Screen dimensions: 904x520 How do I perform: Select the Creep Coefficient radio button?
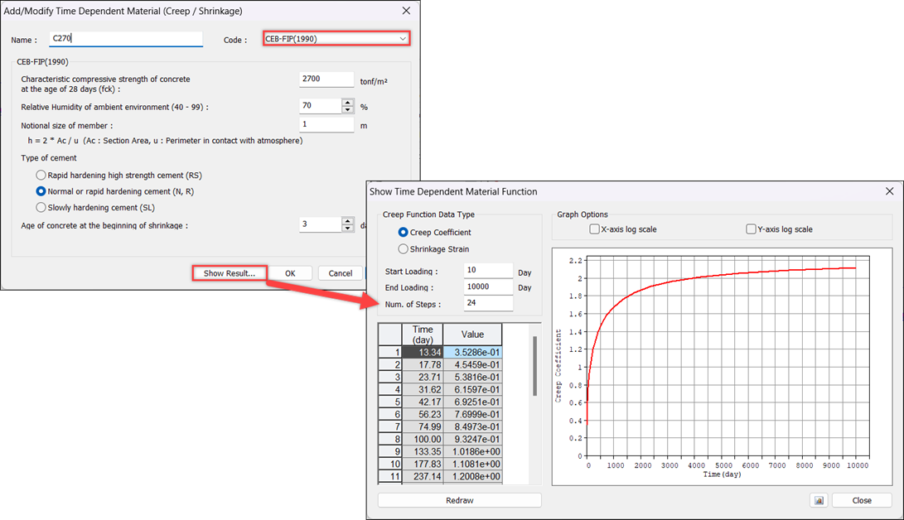(403, 232)
